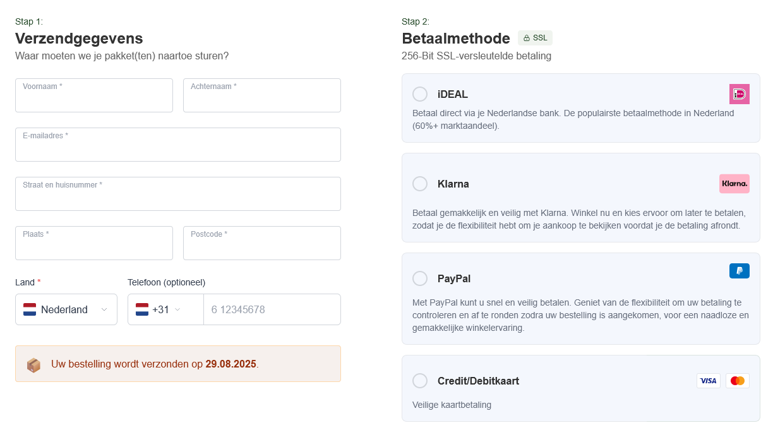Click the pink iDEAL logo icon
The image size is (773, 430).
(739, 94)
